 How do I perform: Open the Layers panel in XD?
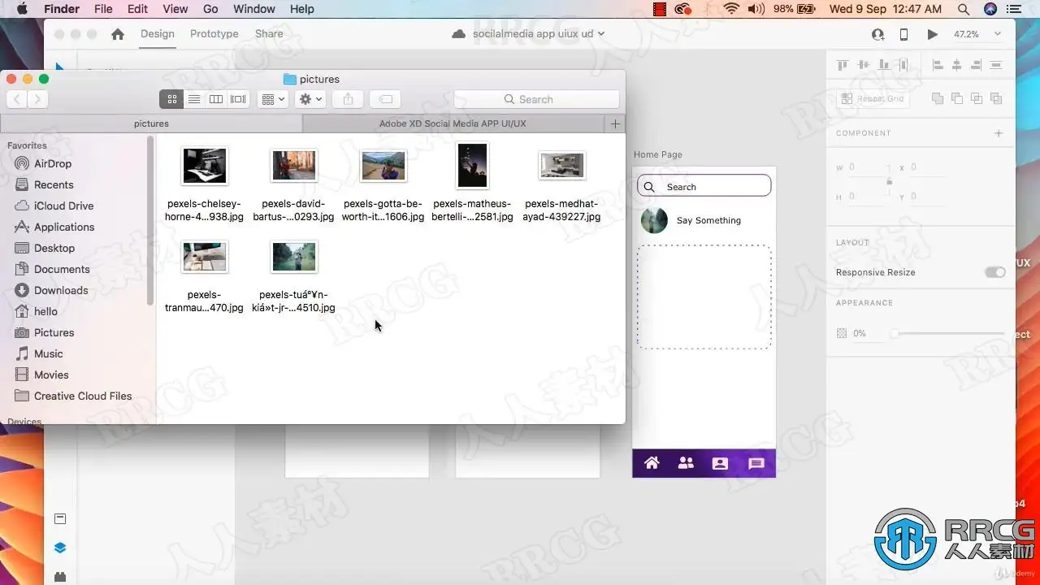60,548
